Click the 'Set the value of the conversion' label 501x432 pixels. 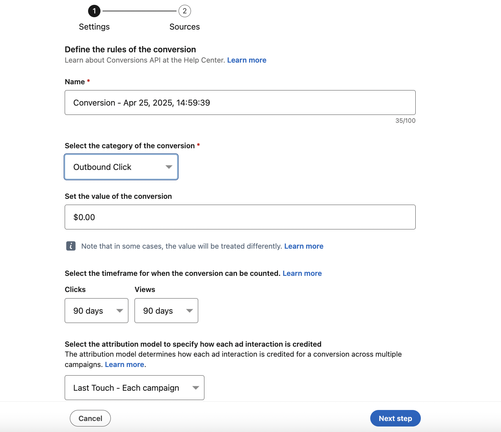point(118,196)
